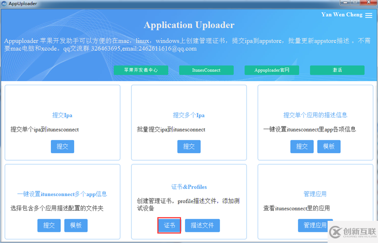Select the 提交多个Ipa card title
The image size is (378, 243).
click(188, 115)
